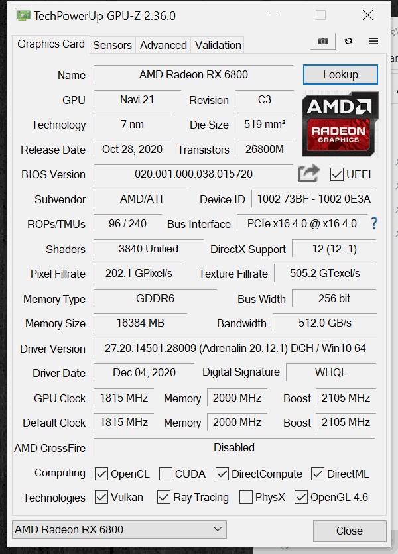This screenshot has width=398, height=554.
Task: Toggle the Ray Tracing checkbox
Action: point(163,497)
